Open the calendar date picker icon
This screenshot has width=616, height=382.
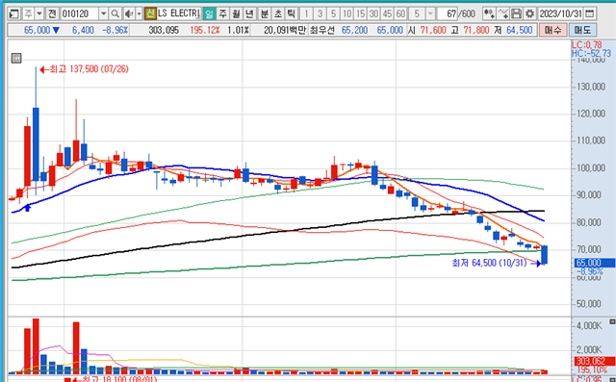589,14
